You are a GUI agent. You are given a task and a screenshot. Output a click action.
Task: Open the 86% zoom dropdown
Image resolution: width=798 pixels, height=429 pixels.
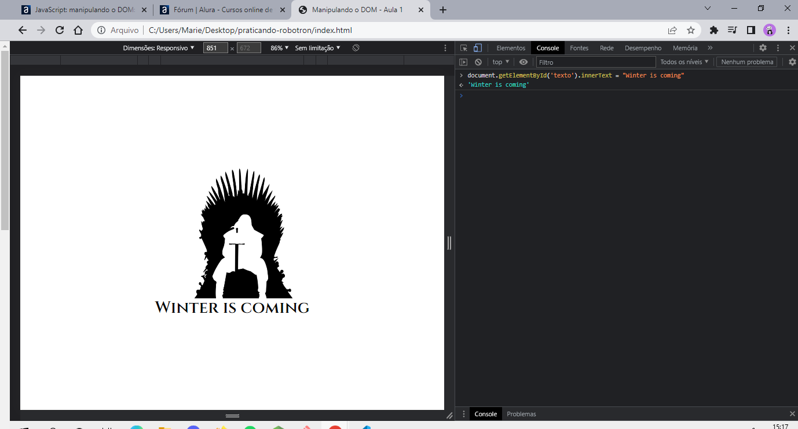(280, 48)
